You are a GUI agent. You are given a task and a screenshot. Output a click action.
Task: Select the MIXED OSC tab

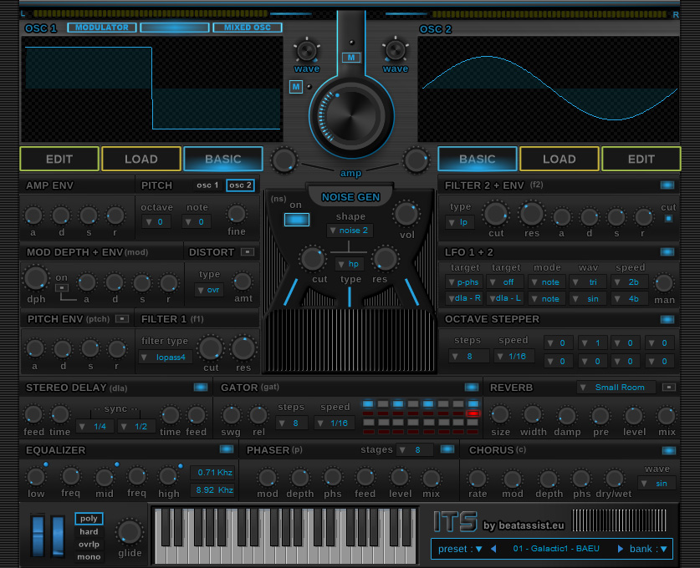click(x=248, y=28)
